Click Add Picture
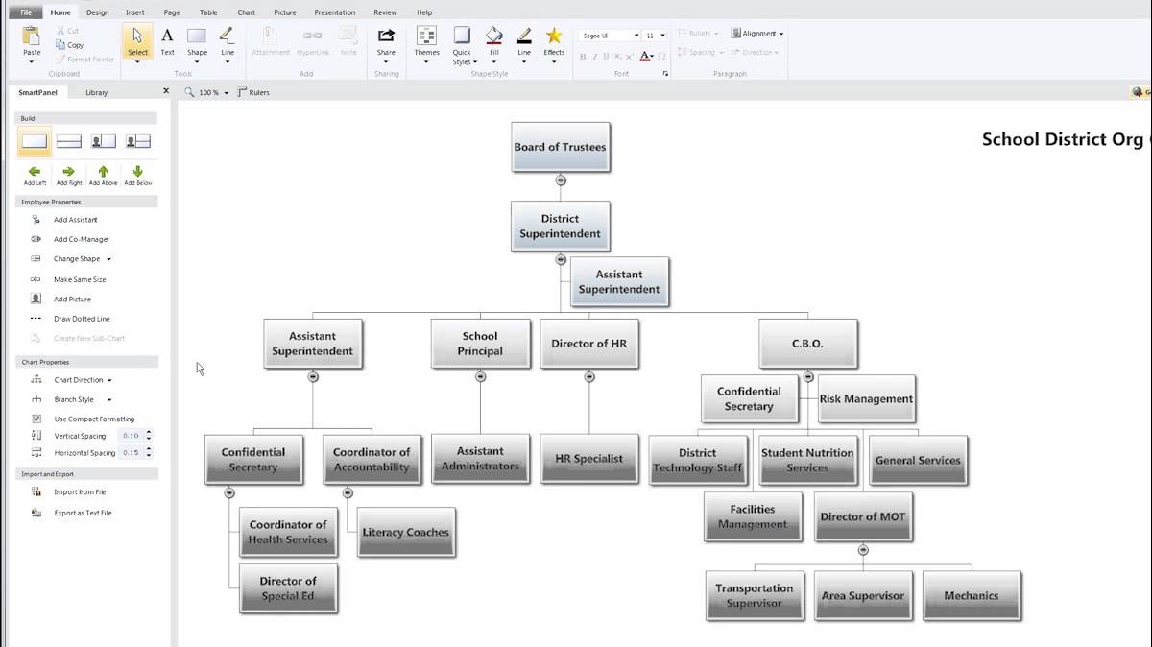Screen dimensions: 1152x647 click(x=72, y=299)
